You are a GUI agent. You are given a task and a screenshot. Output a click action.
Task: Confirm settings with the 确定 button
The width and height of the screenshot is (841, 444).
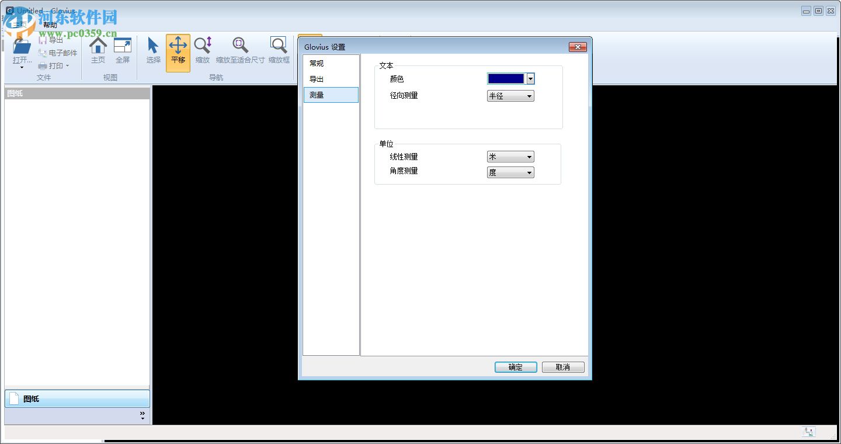click(515, 367)
